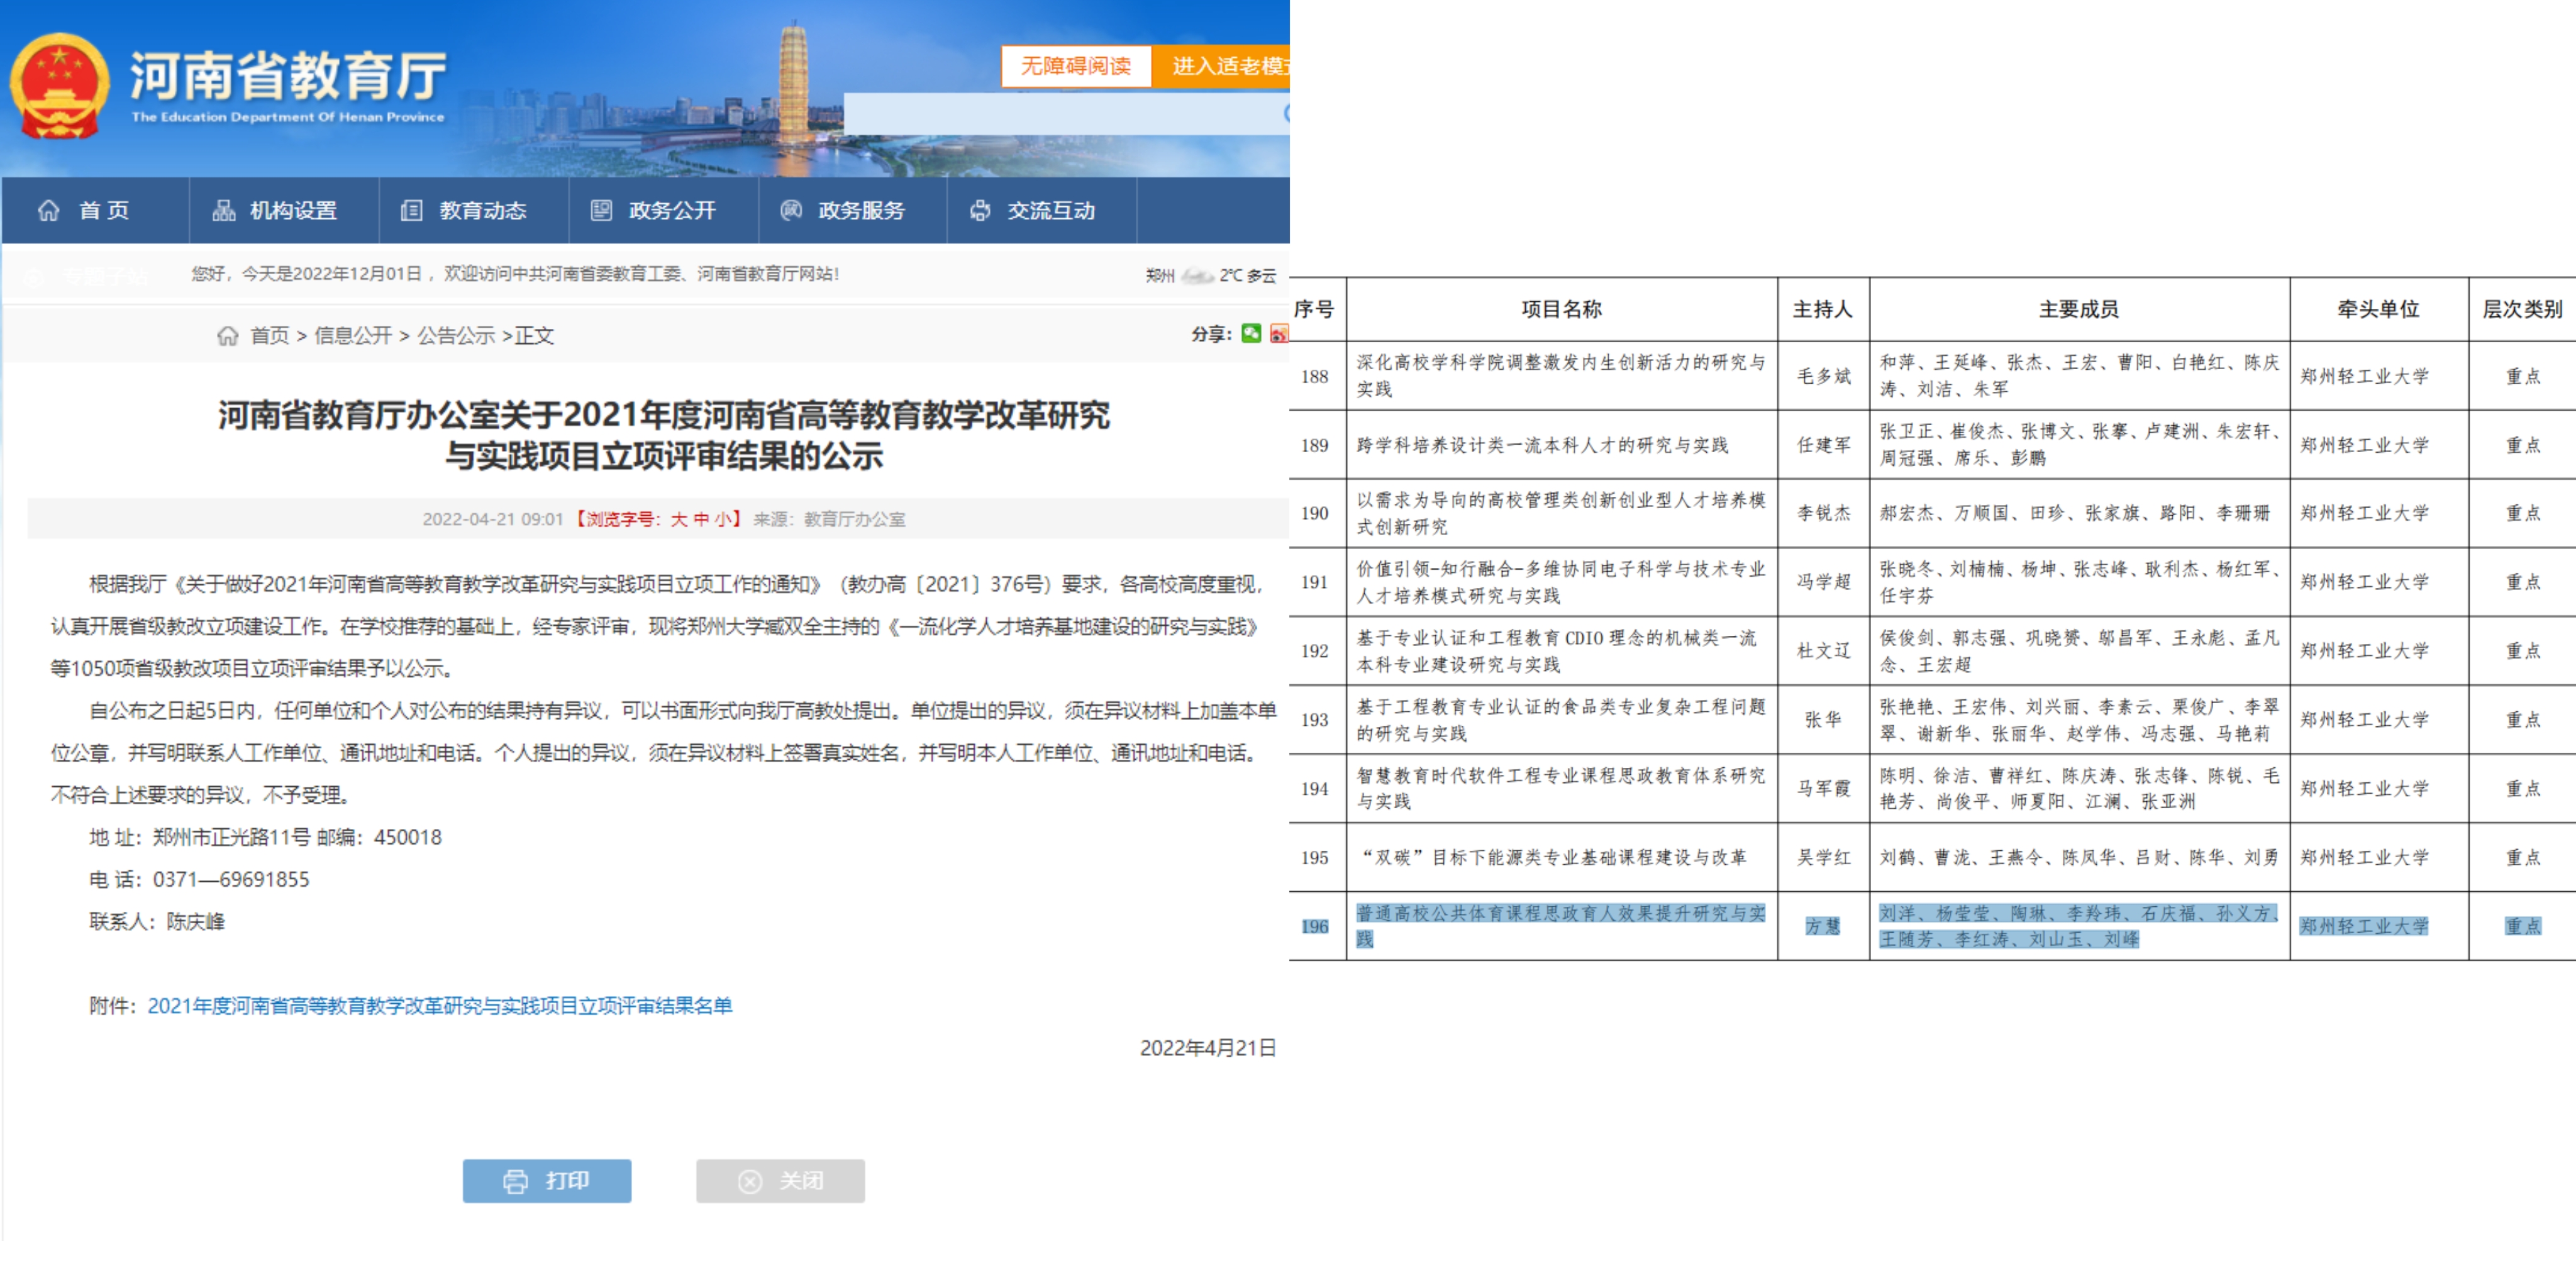
Task: Enable 无障碍阅读 accessibility reading mode
Action: tap(1075, 66)
